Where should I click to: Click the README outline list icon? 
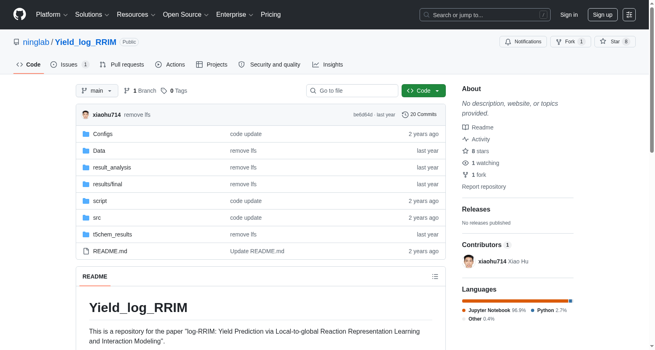click(435, 276)
